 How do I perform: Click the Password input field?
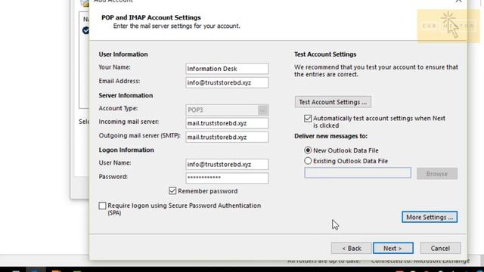[x=227, y=178]
